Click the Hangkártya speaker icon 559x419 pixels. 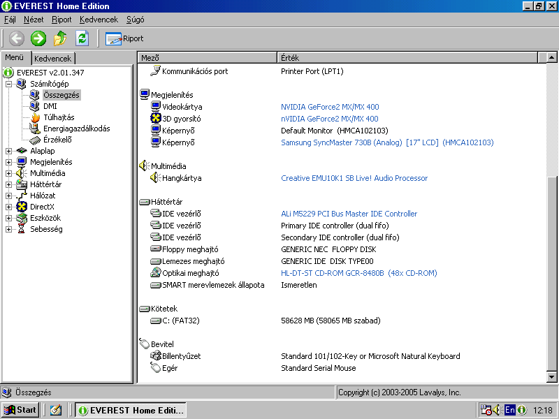155,177
